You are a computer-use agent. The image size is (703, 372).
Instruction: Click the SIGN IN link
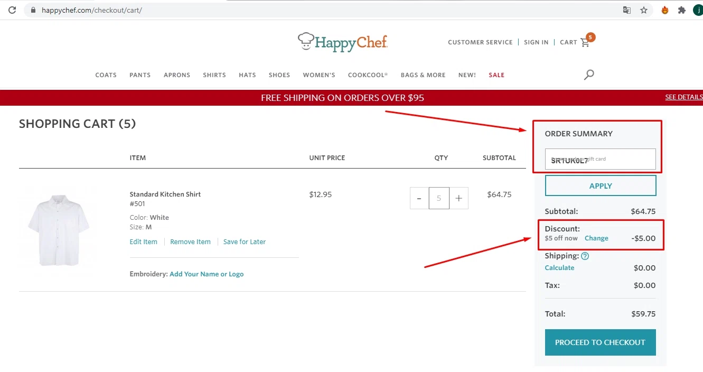point(536,42)
